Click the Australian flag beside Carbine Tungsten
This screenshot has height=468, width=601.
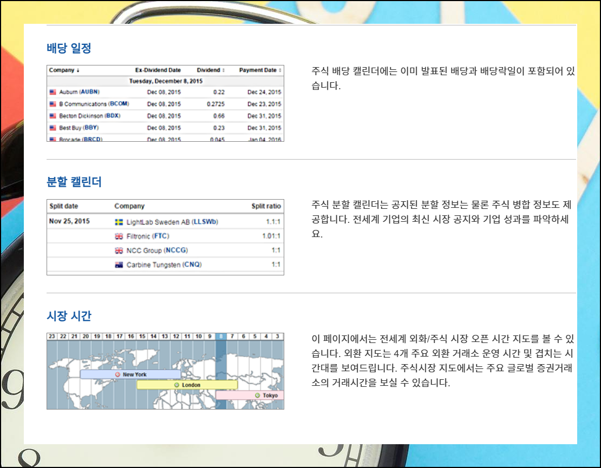[x=119, y=265]
